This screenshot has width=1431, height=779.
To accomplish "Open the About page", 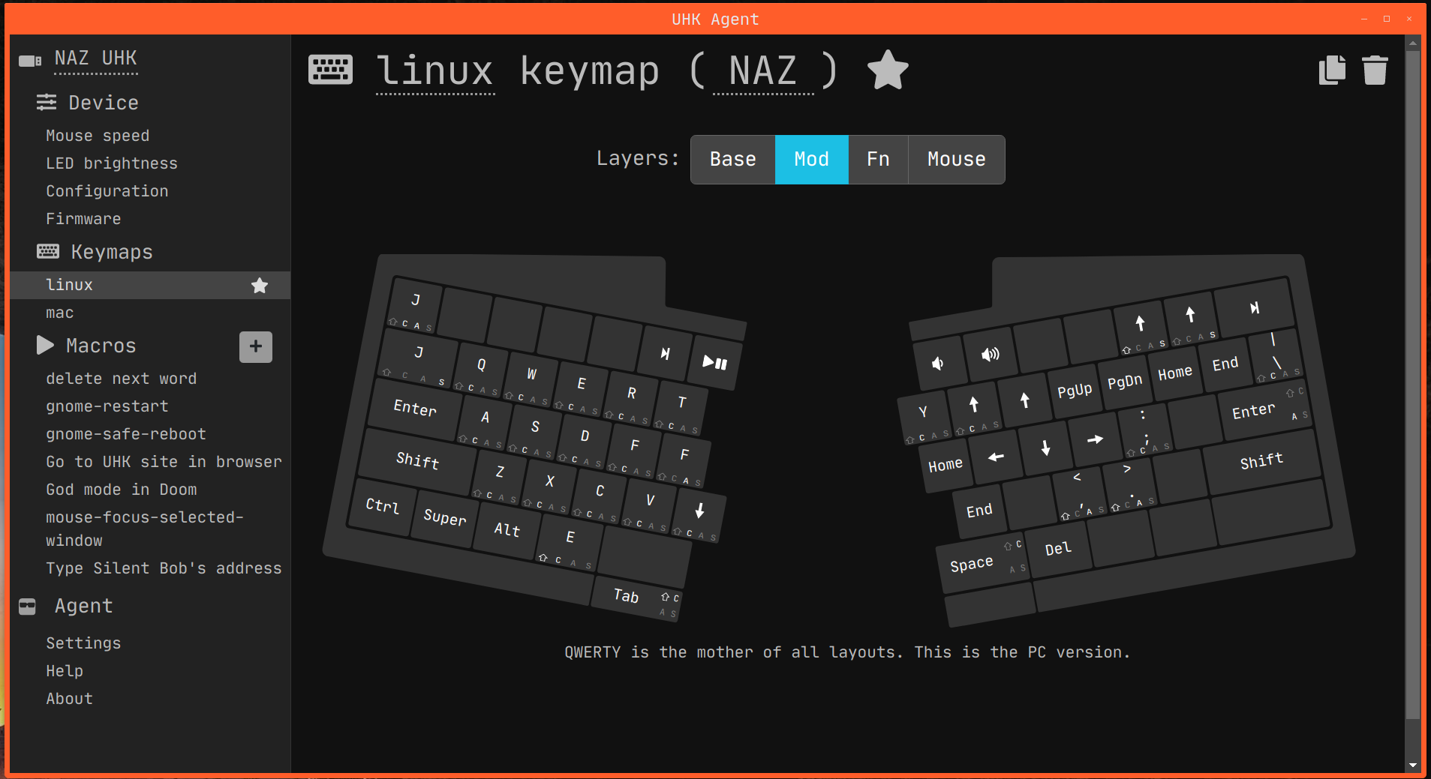I will coord(70,699).
